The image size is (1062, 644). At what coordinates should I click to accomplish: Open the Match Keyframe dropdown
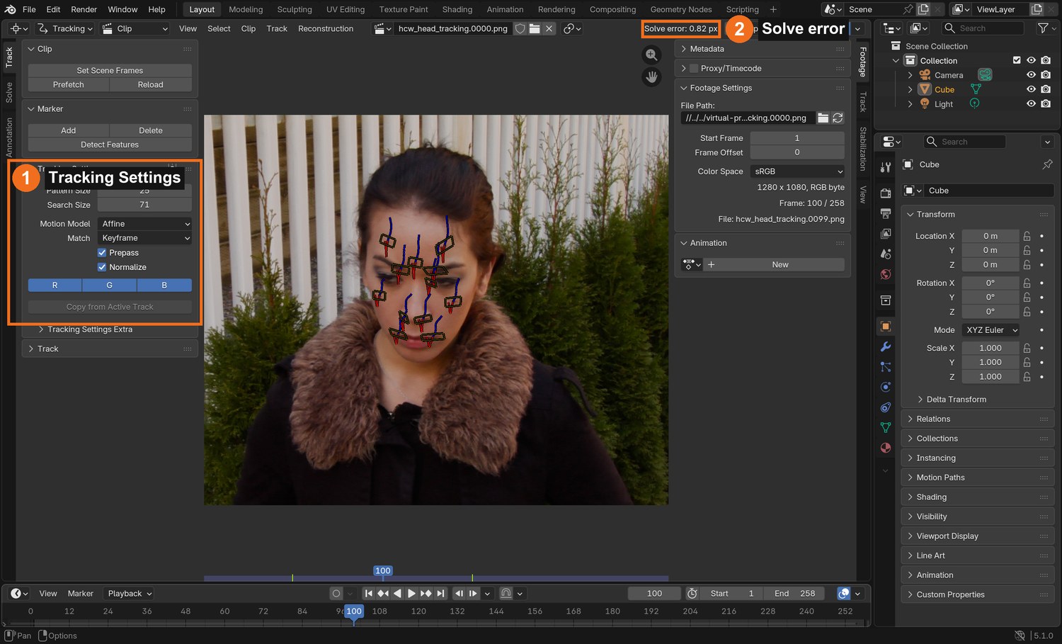[x=144, y=238]
